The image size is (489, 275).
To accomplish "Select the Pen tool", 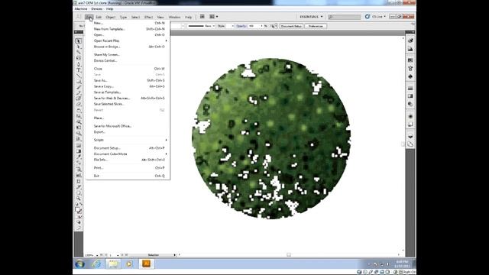I will click(79, 64).
